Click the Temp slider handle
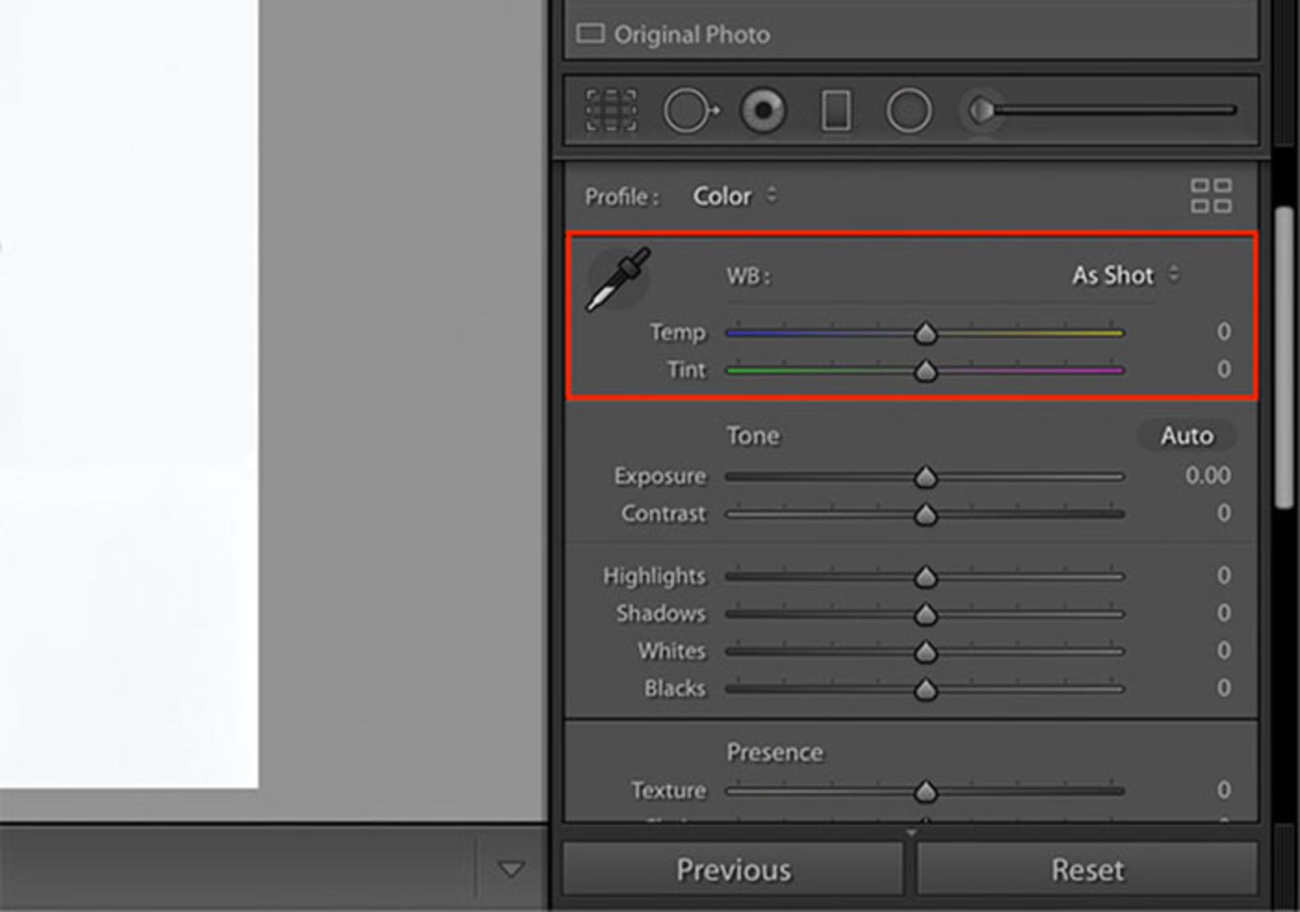 (x=926, y=333)
